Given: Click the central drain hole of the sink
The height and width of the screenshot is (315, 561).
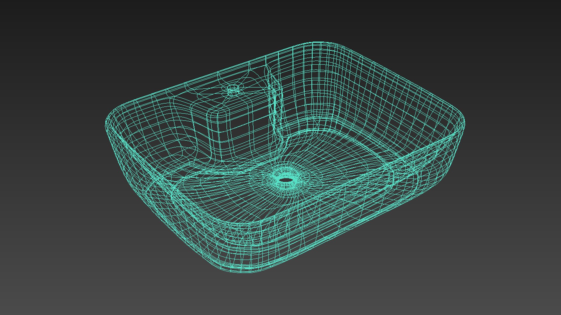Looking at the screenshot, I should 286,180.
